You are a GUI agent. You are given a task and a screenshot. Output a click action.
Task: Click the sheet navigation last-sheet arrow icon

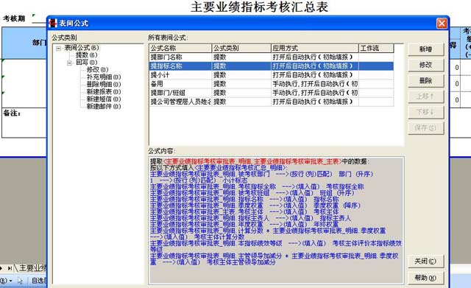[x=10, y=268]
